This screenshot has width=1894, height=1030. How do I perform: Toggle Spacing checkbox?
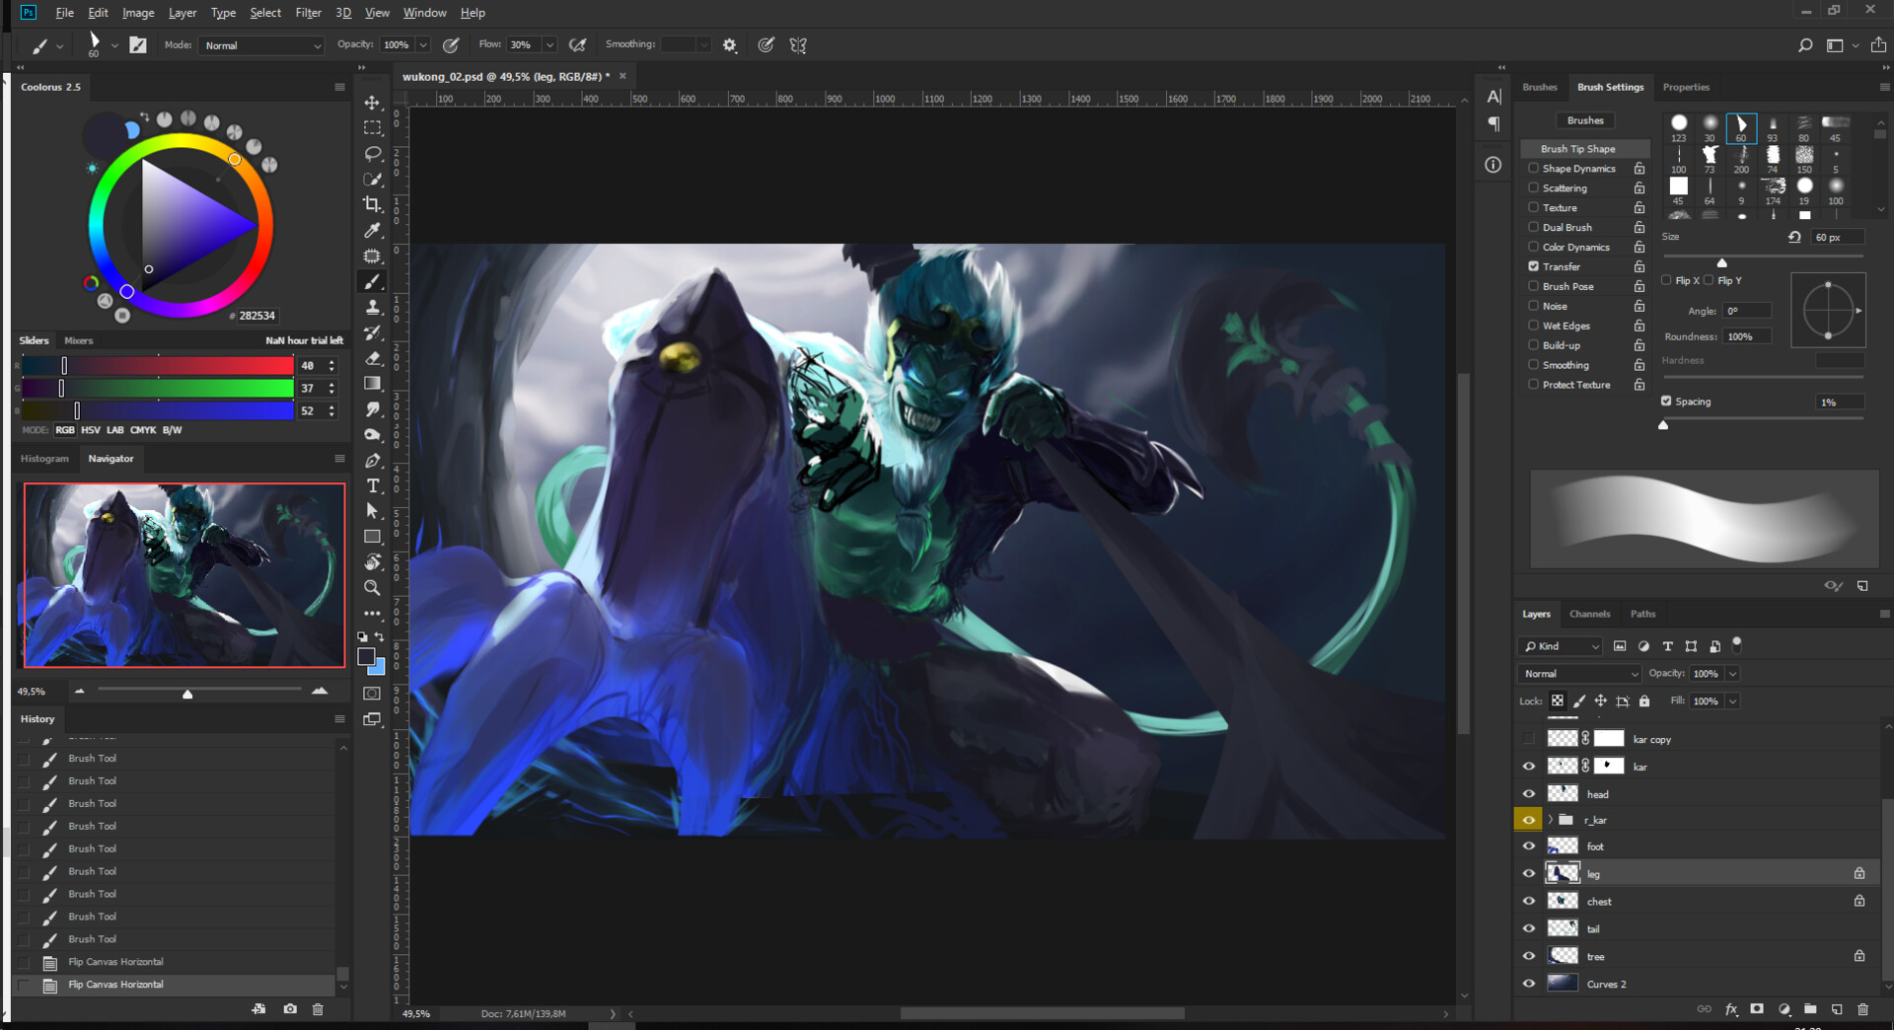click(x=1666, y=402)
